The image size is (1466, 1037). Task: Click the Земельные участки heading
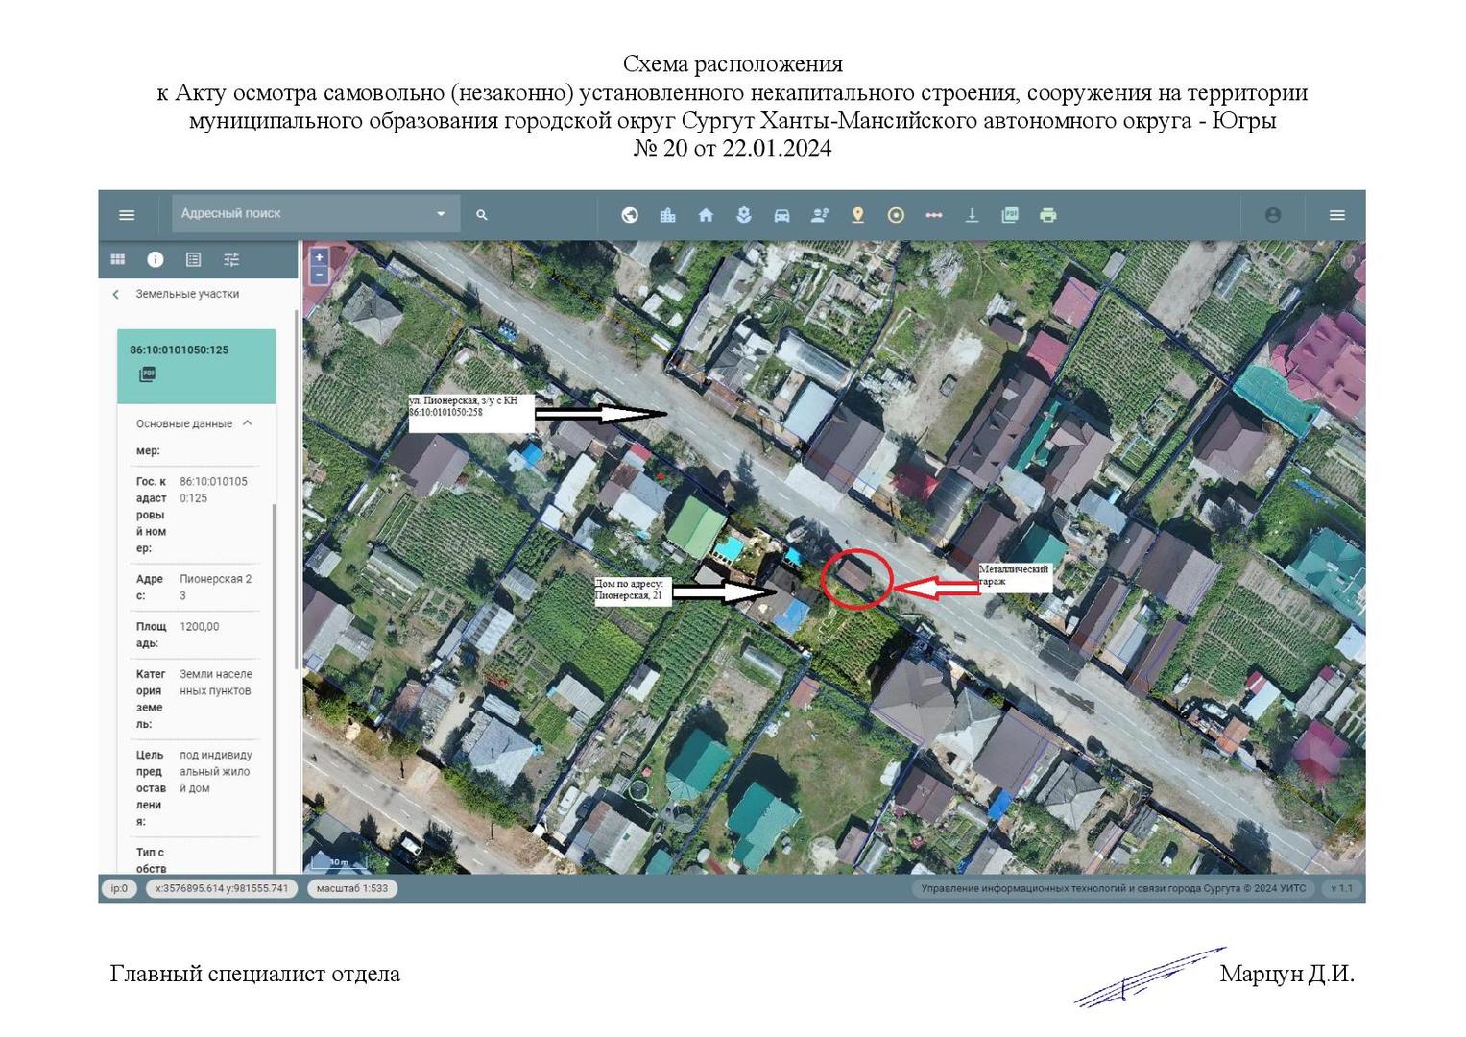tap(187, 294)
